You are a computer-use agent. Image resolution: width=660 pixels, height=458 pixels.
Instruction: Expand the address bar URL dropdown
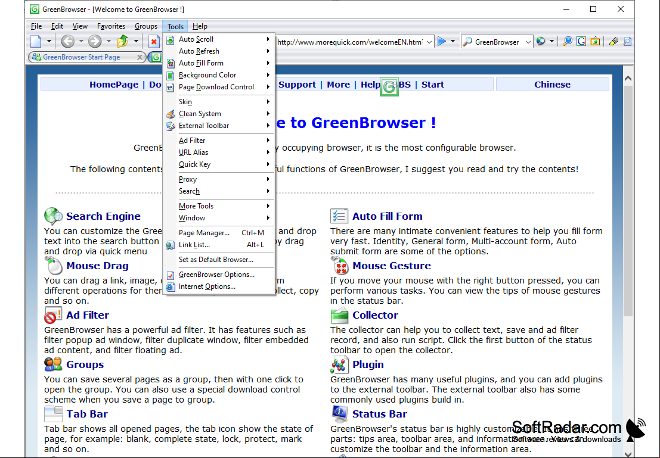pos(429,42)
